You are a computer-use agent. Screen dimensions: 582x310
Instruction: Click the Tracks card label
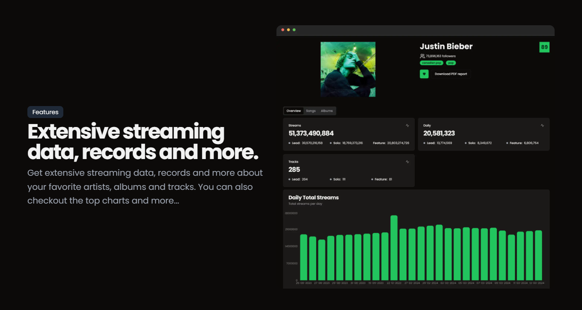[x=294, y=162]
